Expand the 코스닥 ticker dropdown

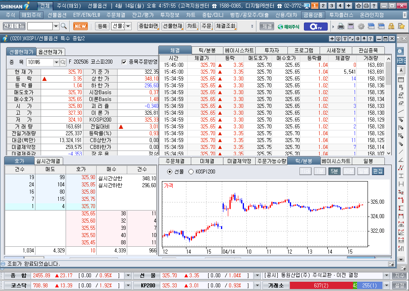128,285
